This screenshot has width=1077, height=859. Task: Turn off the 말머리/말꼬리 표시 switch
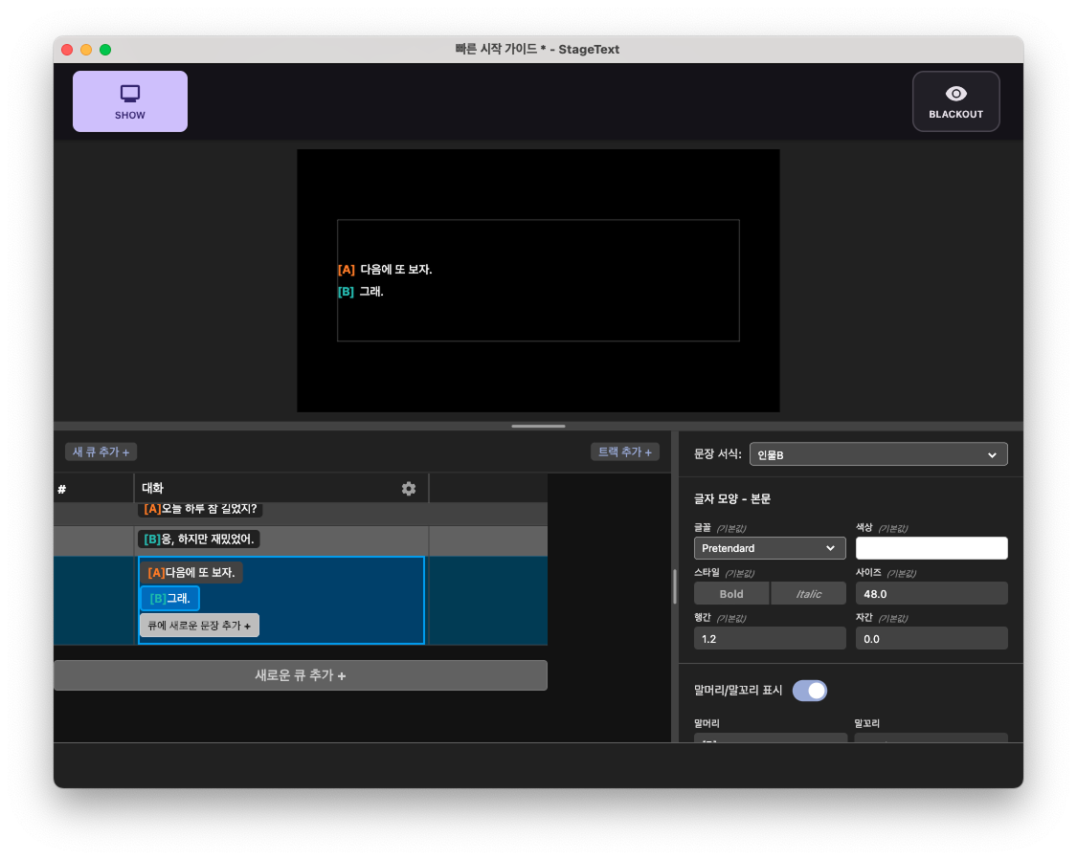pos(809,690)
